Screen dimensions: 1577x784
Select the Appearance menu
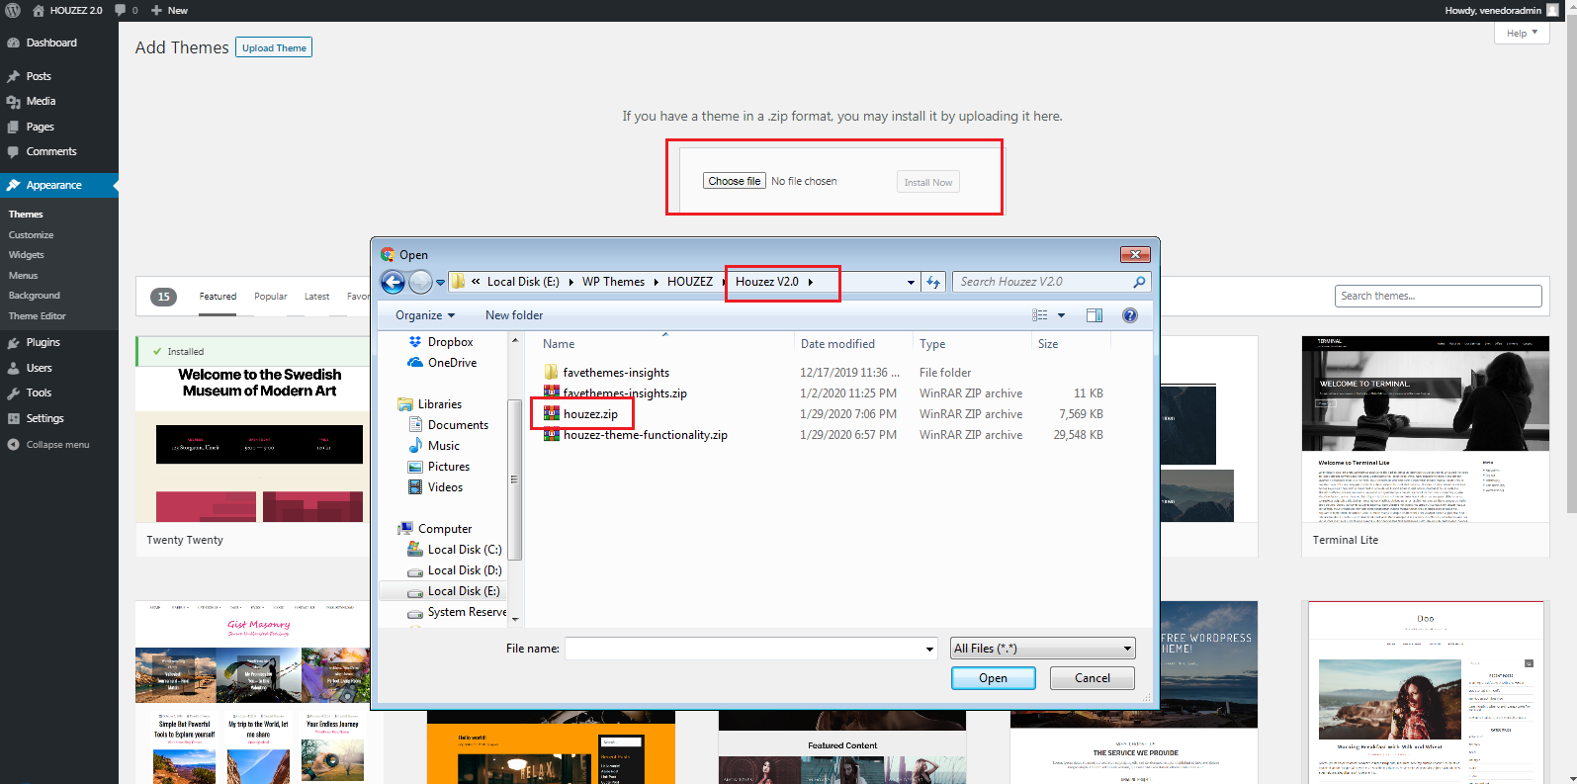54,185
